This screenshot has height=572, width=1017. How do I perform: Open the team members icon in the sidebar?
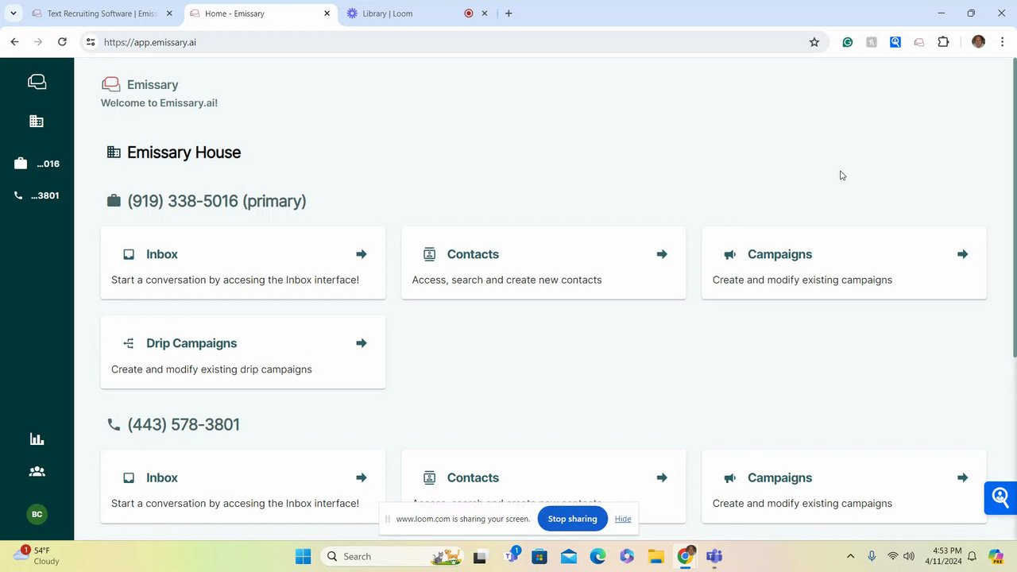(x=37, y=471)
